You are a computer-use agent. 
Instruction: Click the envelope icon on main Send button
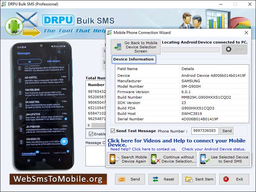pyautogui.click(x=122, y=179)
